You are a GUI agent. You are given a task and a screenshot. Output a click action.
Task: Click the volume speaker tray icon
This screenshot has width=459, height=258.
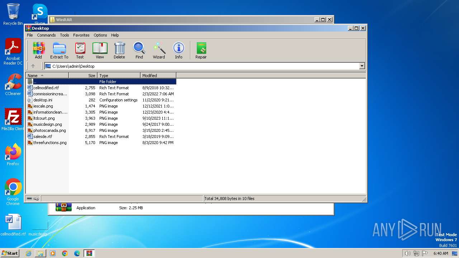coord(407,253)
